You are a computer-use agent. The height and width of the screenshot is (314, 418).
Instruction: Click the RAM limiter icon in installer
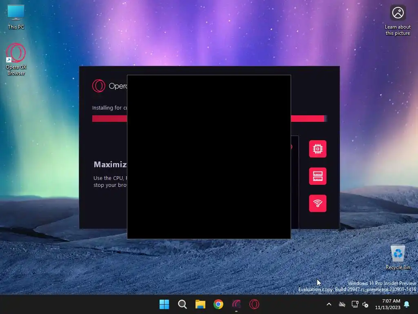pos(318,176)
